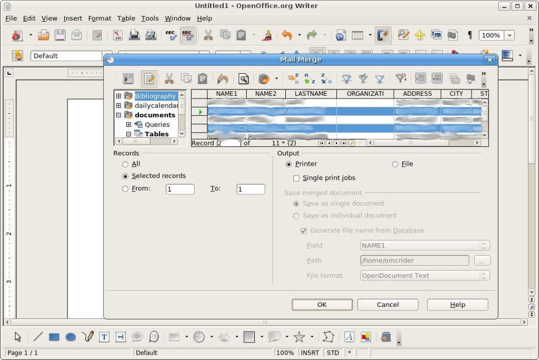Collapse the Tables tree node
539x360 pixels.
click(128, 134)
